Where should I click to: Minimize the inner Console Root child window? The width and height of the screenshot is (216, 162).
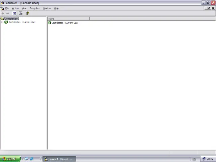pos(206,8)
